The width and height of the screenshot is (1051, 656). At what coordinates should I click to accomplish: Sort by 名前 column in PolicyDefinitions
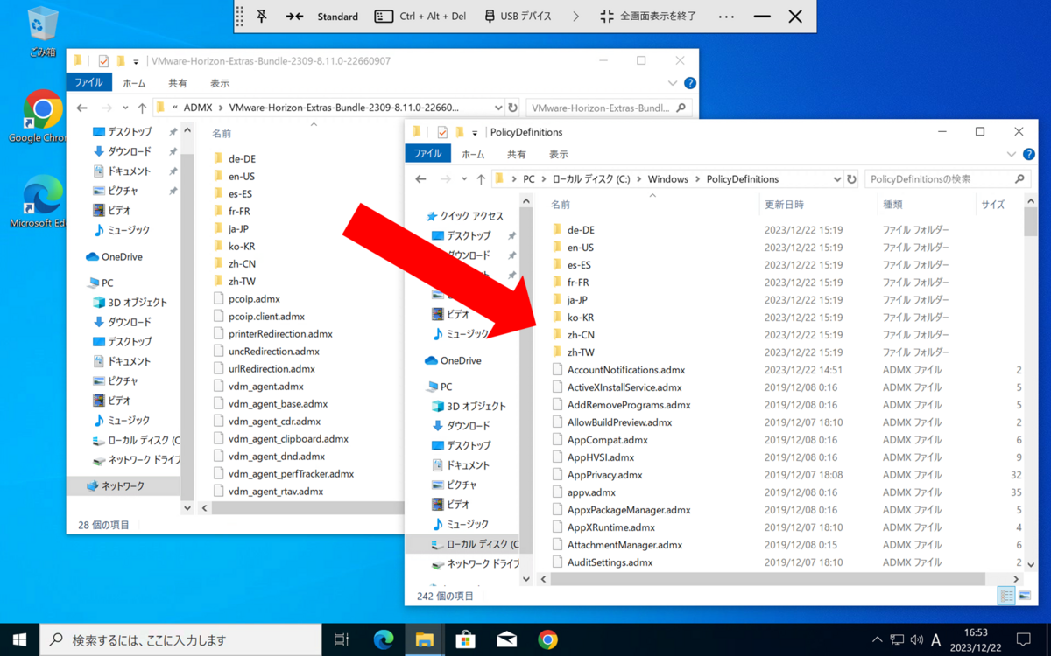tap(561, 204)
